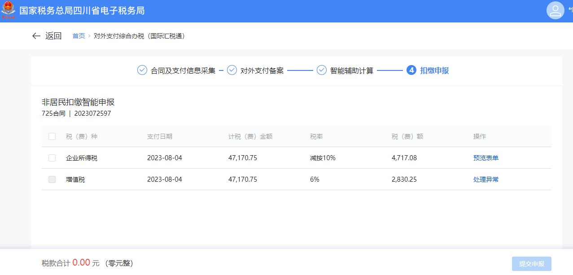Click payment date in 企业所得税 row
The image size is (573, 275).
(165, 158)
